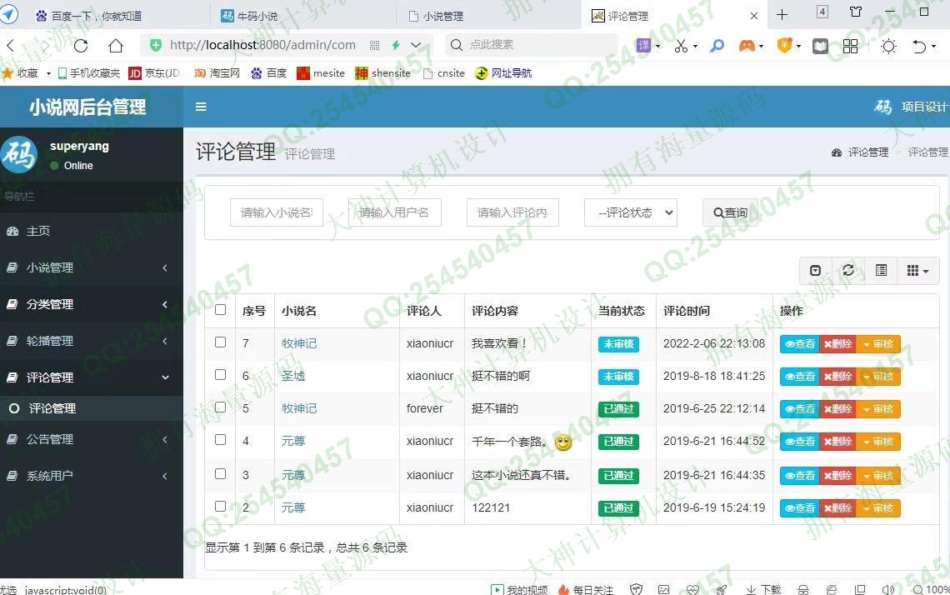Image resolution: width=950 pixels, height=595 pixels.
Task: Click the zoom 100% status indicator
Action: click(932, 589)
